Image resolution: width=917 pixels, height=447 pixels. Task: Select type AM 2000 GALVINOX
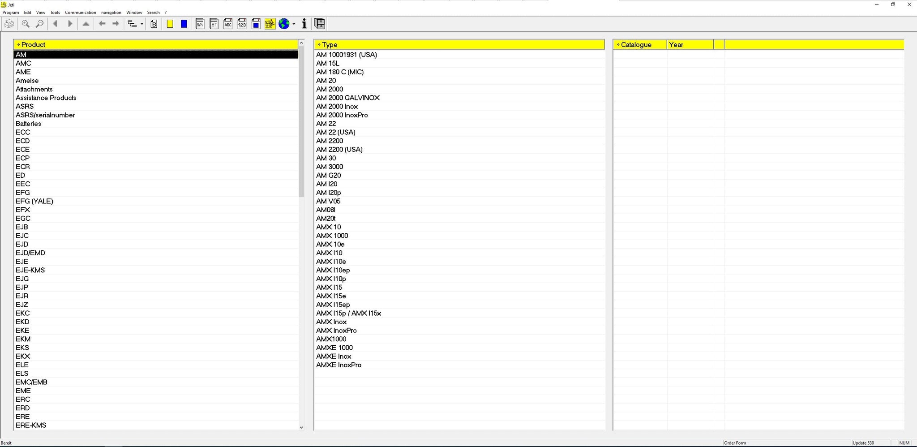coord(348,98)
